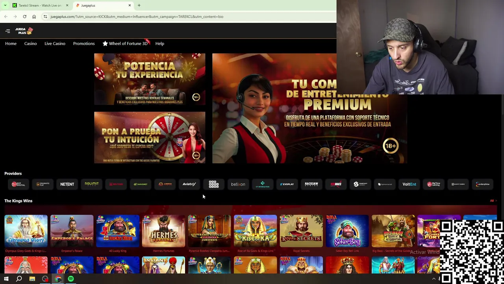Click the Providers heading
This screenshot has height=284, width=504.
pos(13,174)
